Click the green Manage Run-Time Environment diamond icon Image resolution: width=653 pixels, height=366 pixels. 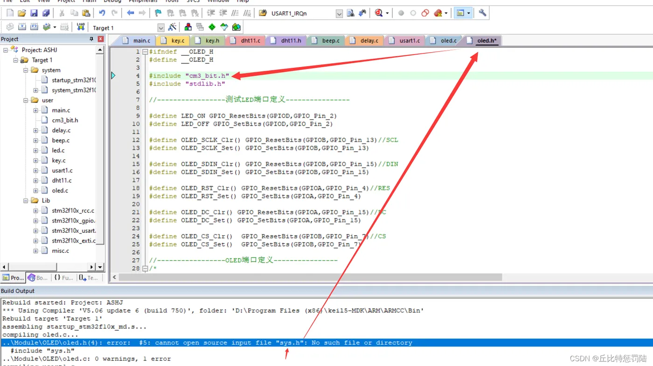[212, 27]
